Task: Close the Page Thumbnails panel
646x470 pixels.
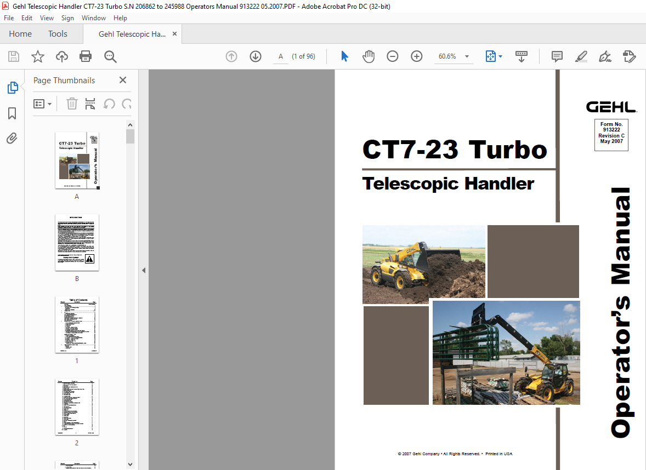Action: pos(123,81)
